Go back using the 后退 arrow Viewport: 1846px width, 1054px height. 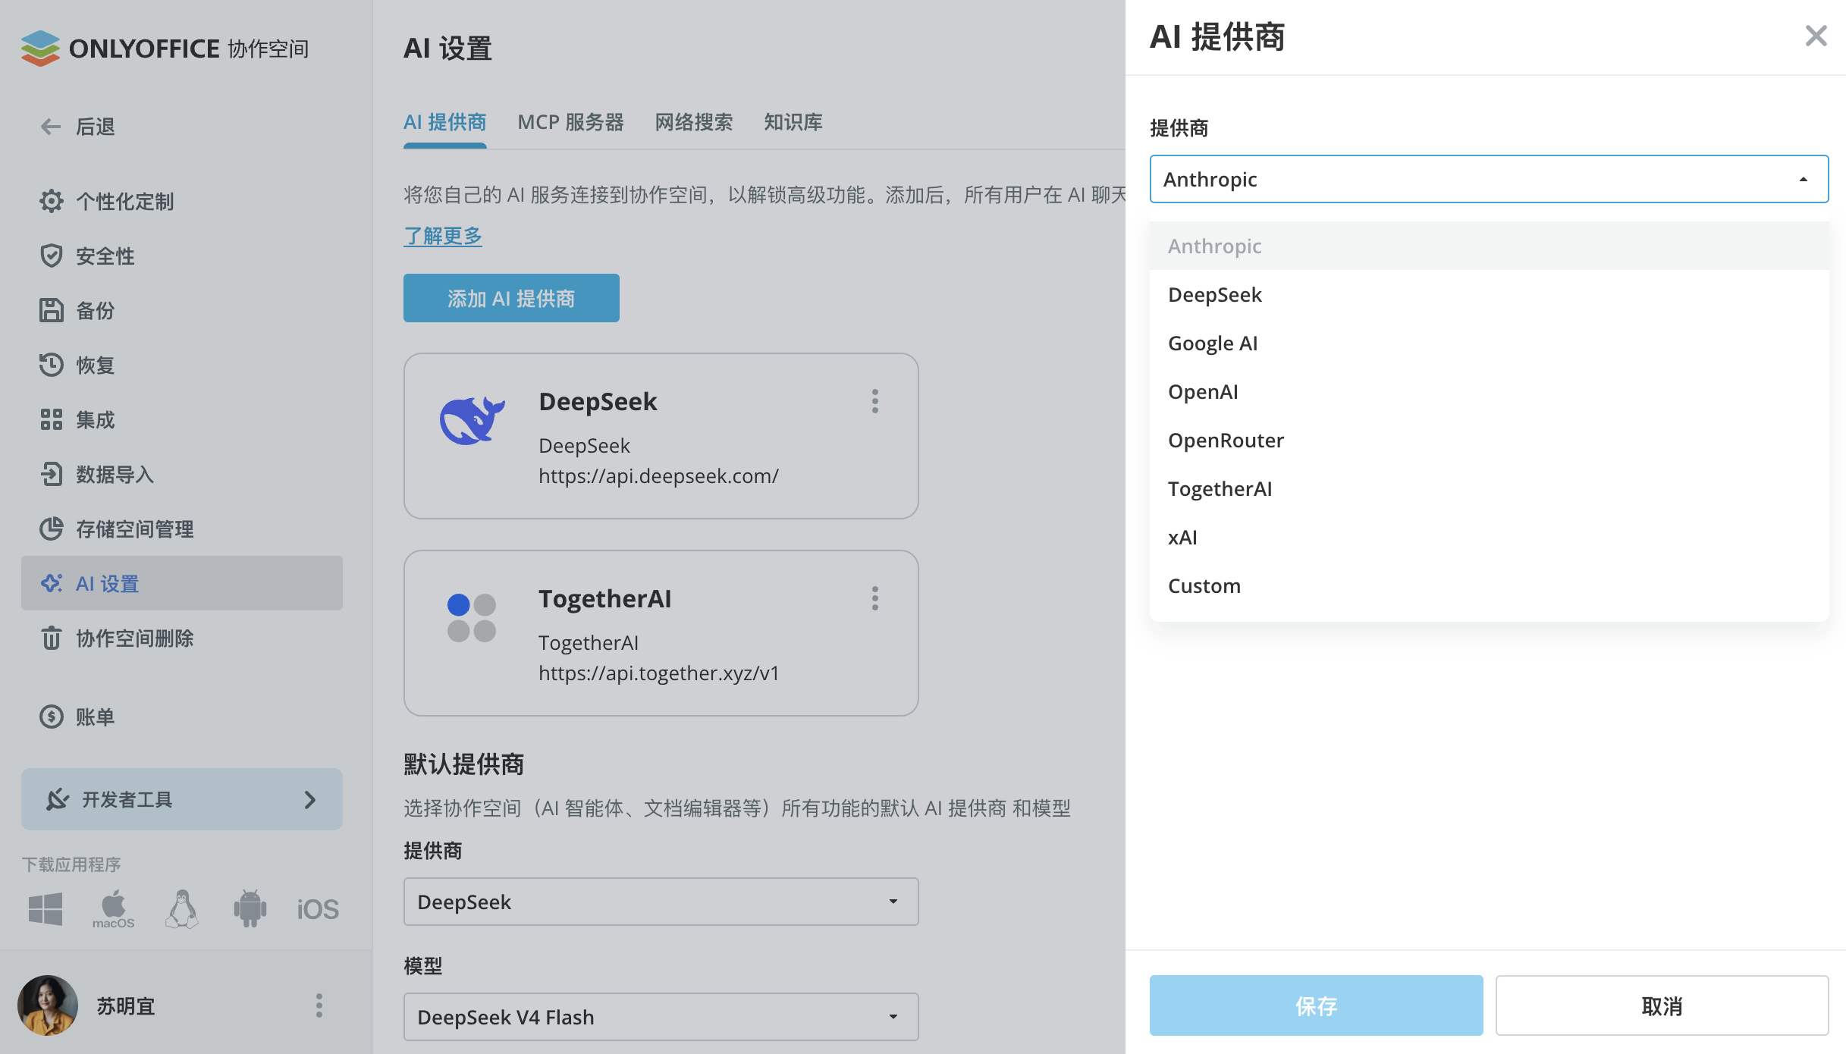[50, 127]
